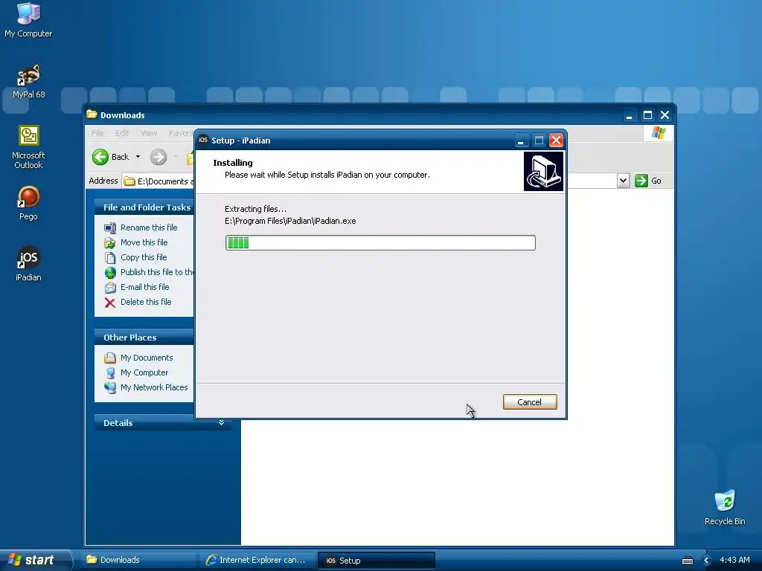Click the Downloads title bar folder icon
The width and height of the screenshot is (762, 571).
pos(92,114)
